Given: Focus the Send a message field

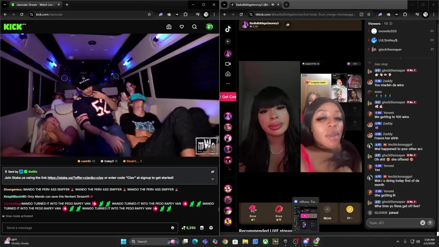Looking at the screenshot, I should coord(90,228).
